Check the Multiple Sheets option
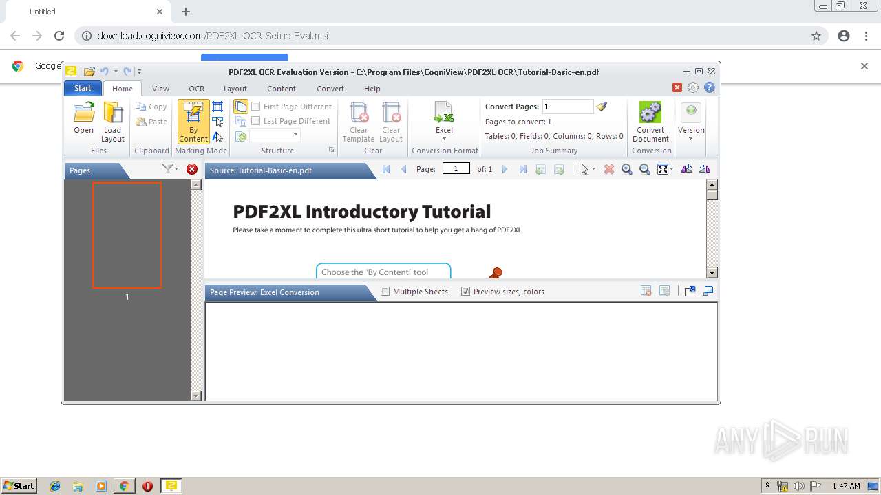 [385, 291]
